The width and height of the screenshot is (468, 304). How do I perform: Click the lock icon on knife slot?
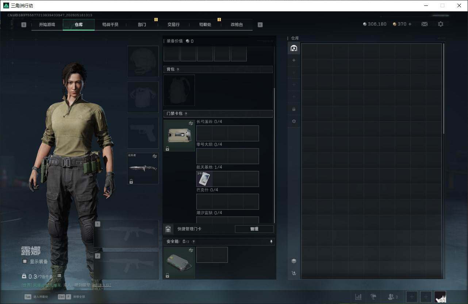click(x=131, y=181)
